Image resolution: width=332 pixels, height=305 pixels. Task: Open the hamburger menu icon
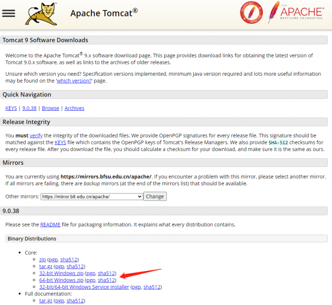[9, 13]
